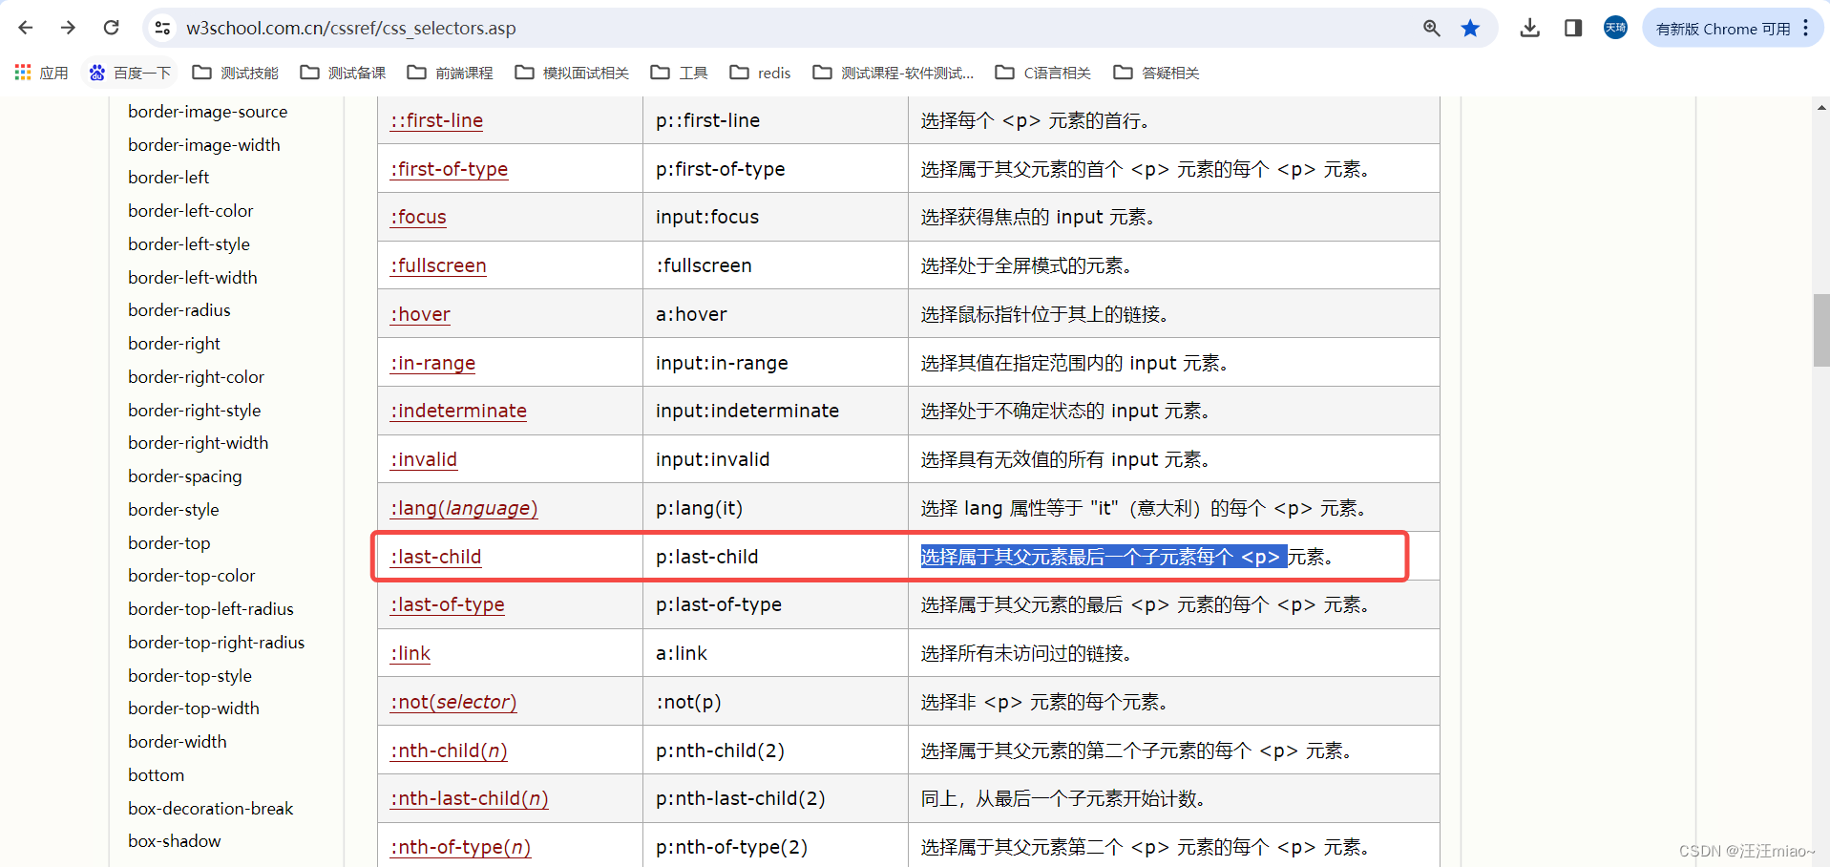Click the p:last-child example cell
Screen dimensions: 1830x867
(775, 557)
